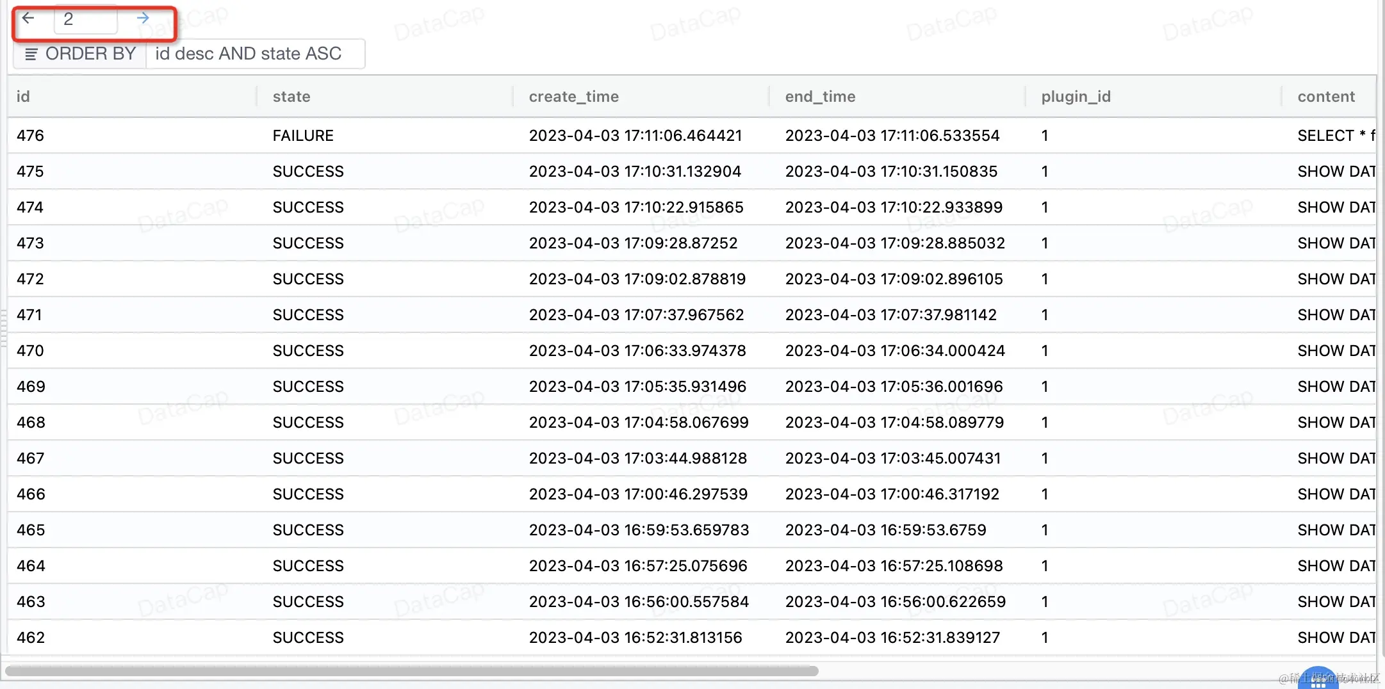Viewport: 1385px width, 689px height.
Task: Go to the previous page with left arrow
Action: [x=28, y=19]
